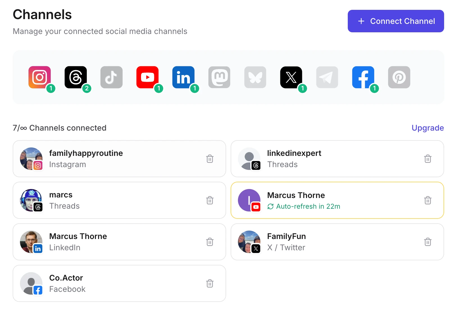Click the marcs profile avatar
This screenshot has width=459, height=314.
coord(31,200)
